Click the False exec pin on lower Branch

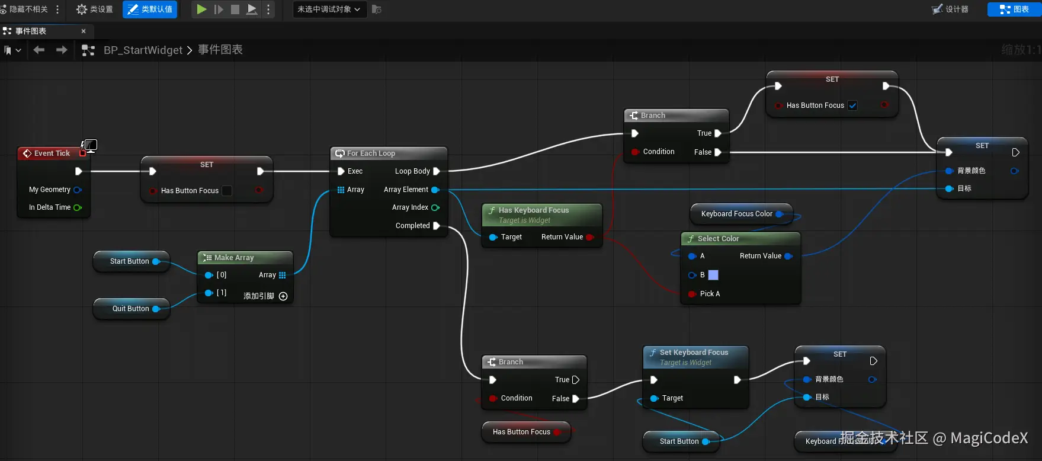(x=576, y=399)
